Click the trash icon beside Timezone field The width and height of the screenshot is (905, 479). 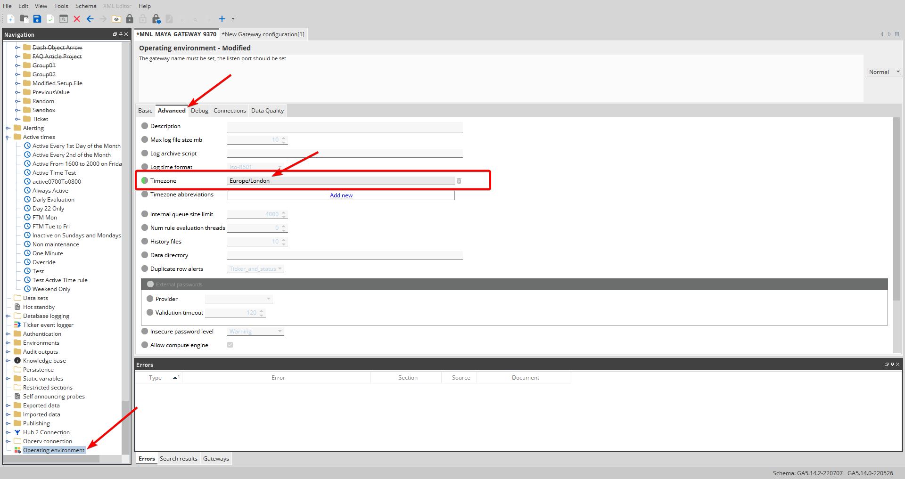[x=459, y=181]
